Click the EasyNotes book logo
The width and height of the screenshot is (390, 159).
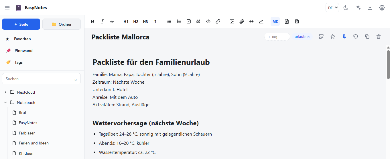point(19,8)
